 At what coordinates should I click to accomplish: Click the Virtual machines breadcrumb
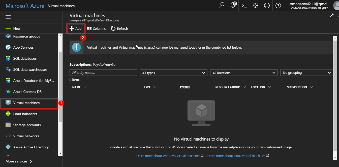click(61, 6)
